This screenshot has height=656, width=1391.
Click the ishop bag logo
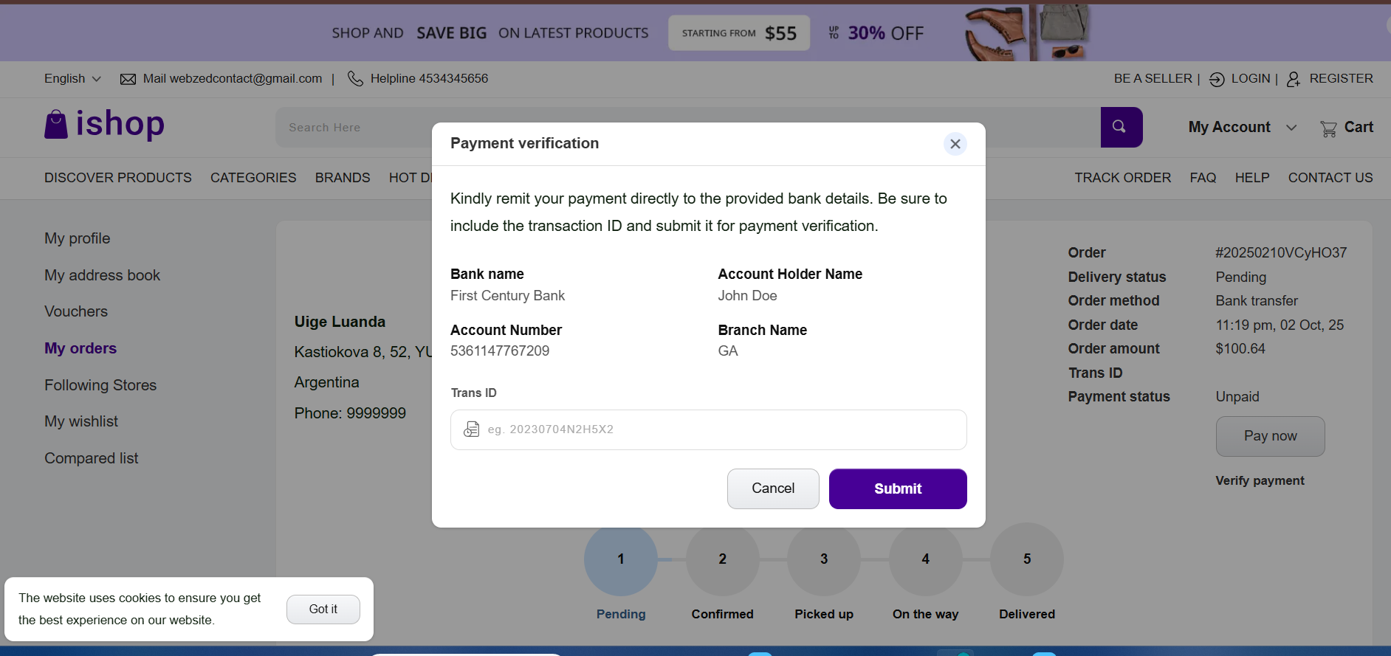56,125
